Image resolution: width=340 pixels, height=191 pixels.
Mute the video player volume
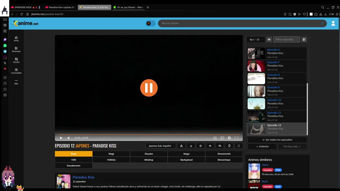point(69,138)
